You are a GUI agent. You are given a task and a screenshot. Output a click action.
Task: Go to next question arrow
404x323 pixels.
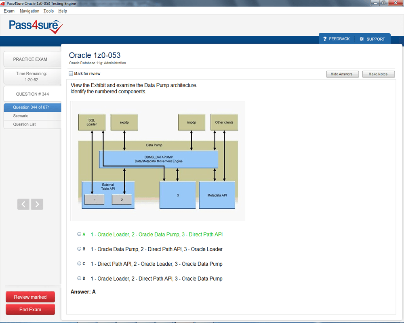pyautogui.click(x=37, y=204)
